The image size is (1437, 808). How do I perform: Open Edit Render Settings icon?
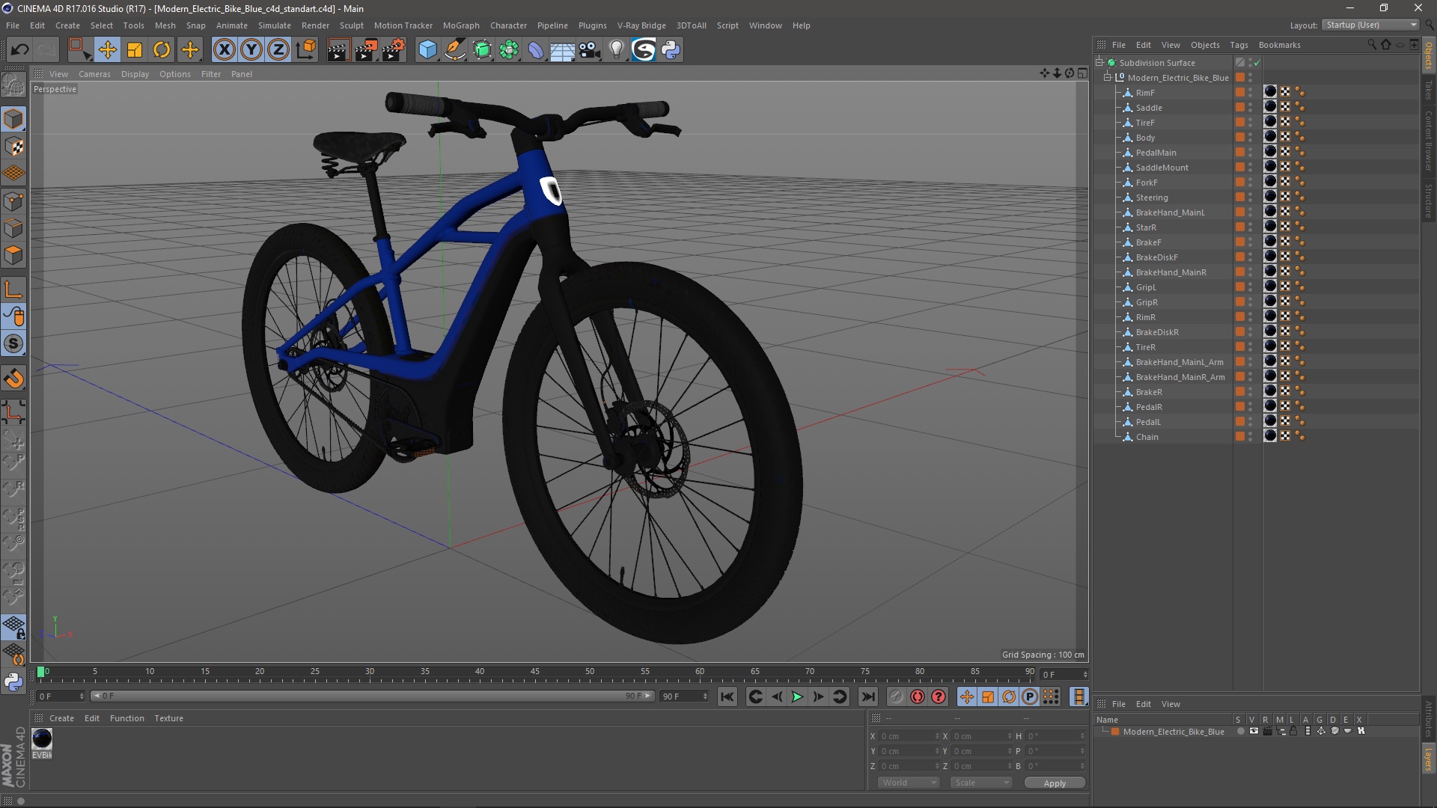393,50
